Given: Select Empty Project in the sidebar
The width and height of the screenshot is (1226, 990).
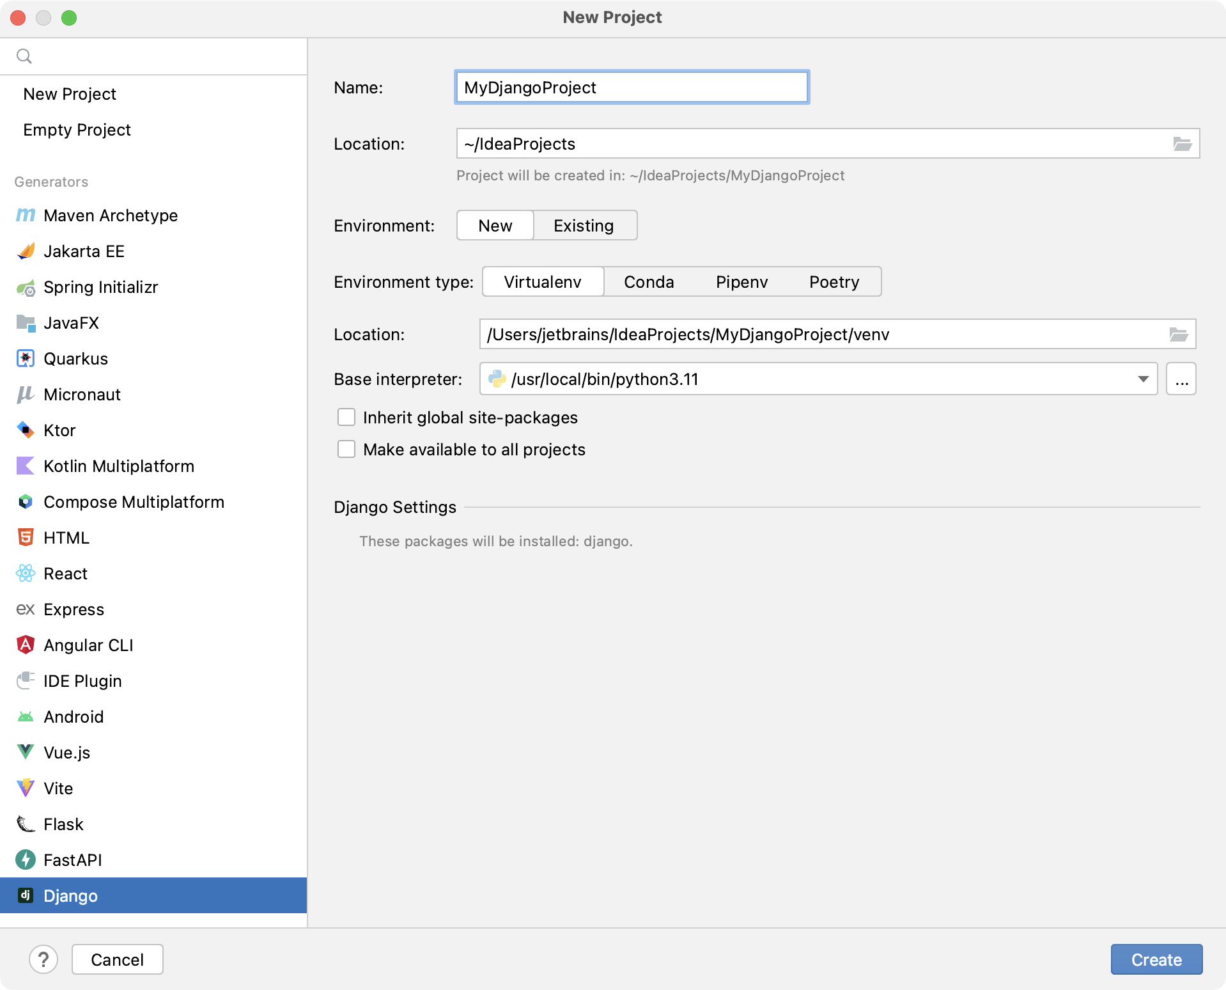Looking at the screenshot, I should click(77, 130).
